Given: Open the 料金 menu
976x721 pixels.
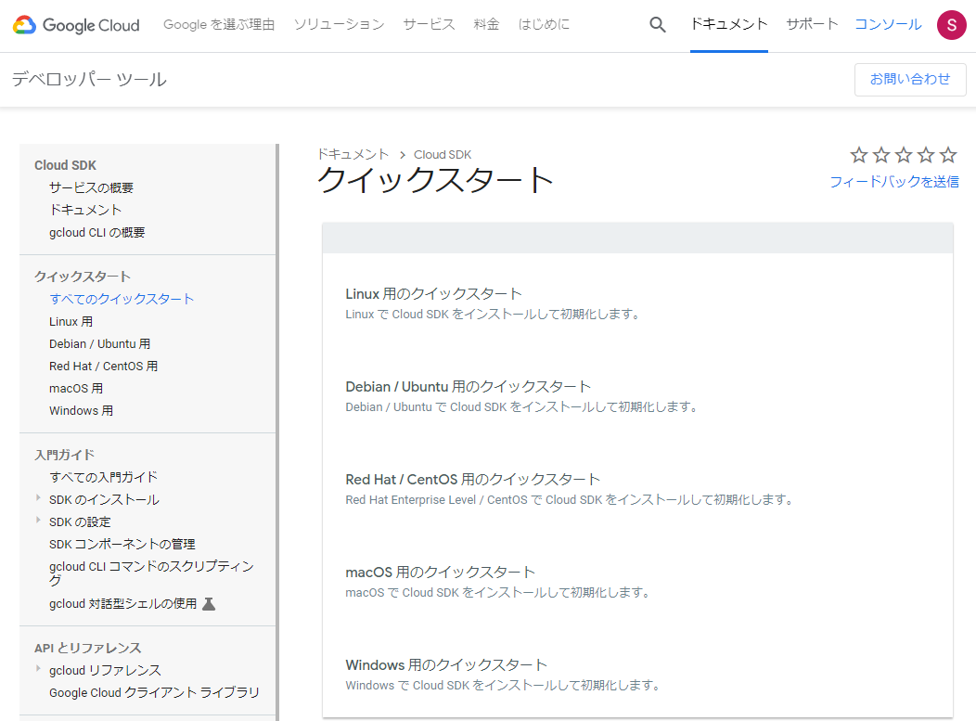Looking at the screenshot, I should [x=486, y=25].
